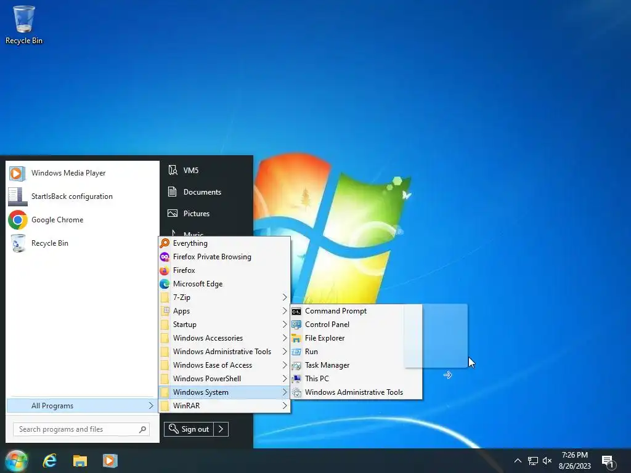
Task: Click the taskbar clock showing 7:26 PM
Action: (575, 461)
